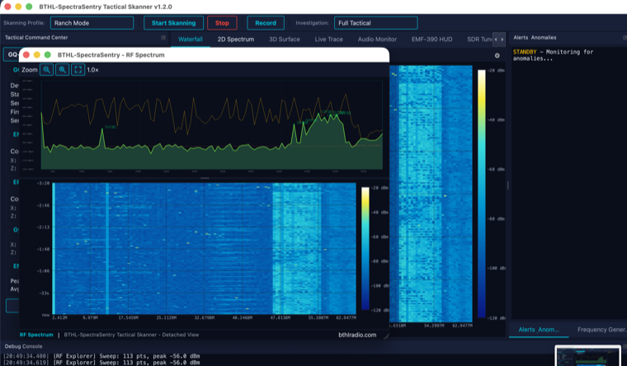This screenshot has width=627, height=366.
Task: Select the 20:49:34.619 Sweep log line
Action: pos(102,363)
